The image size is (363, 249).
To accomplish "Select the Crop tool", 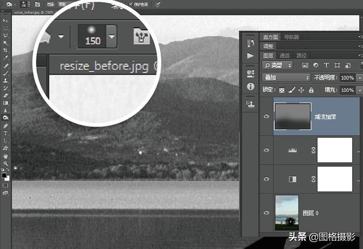I will [5, 50].
